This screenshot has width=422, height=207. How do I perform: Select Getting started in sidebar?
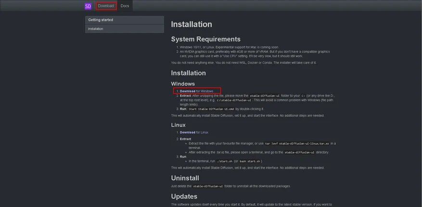coord(124,20)
